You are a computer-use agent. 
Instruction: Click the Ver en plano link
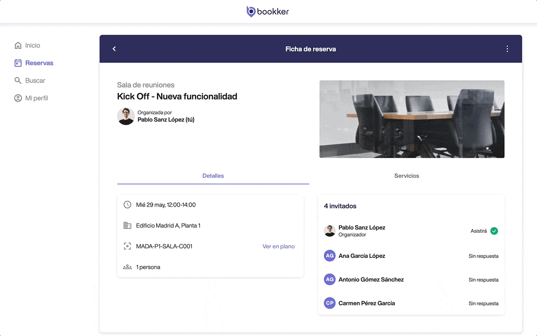point(278,247)
